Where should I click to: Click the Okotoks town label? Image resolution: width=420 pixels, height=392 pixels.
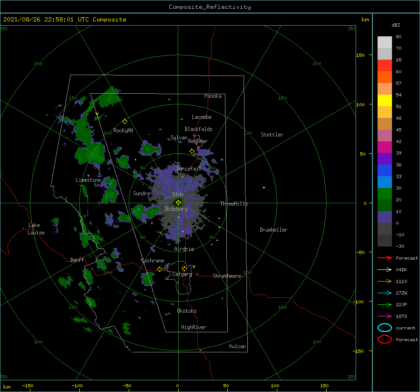click(x=187, y=311)
